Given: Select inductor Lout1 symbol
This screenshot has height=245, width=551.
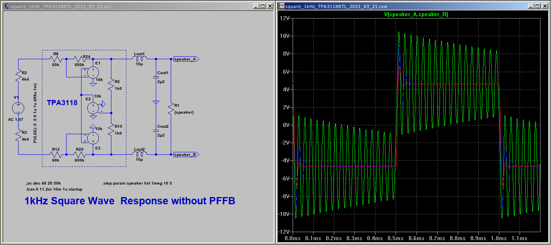Looking at the screenshot, I should click(x=139, y=59).
